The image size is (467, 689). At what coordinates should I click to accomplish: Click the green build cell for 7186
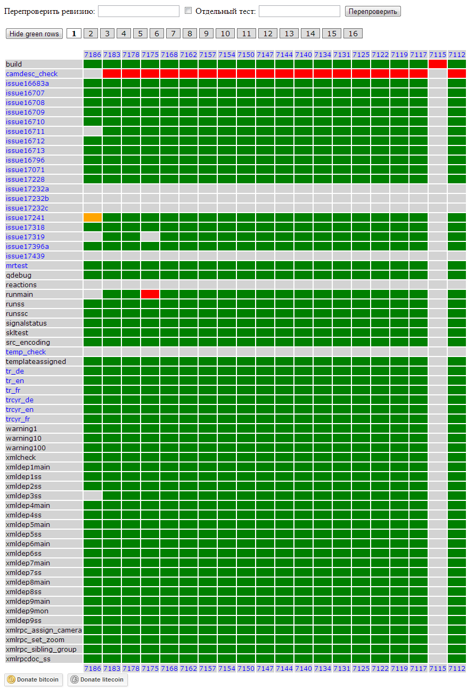pos(93,64)
